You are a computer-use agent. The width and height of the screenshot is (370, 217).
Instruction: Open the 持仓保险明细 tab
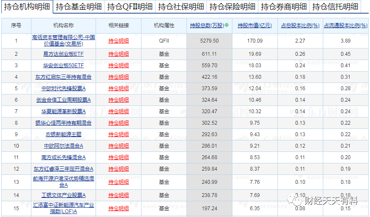(x=232, y=6)
